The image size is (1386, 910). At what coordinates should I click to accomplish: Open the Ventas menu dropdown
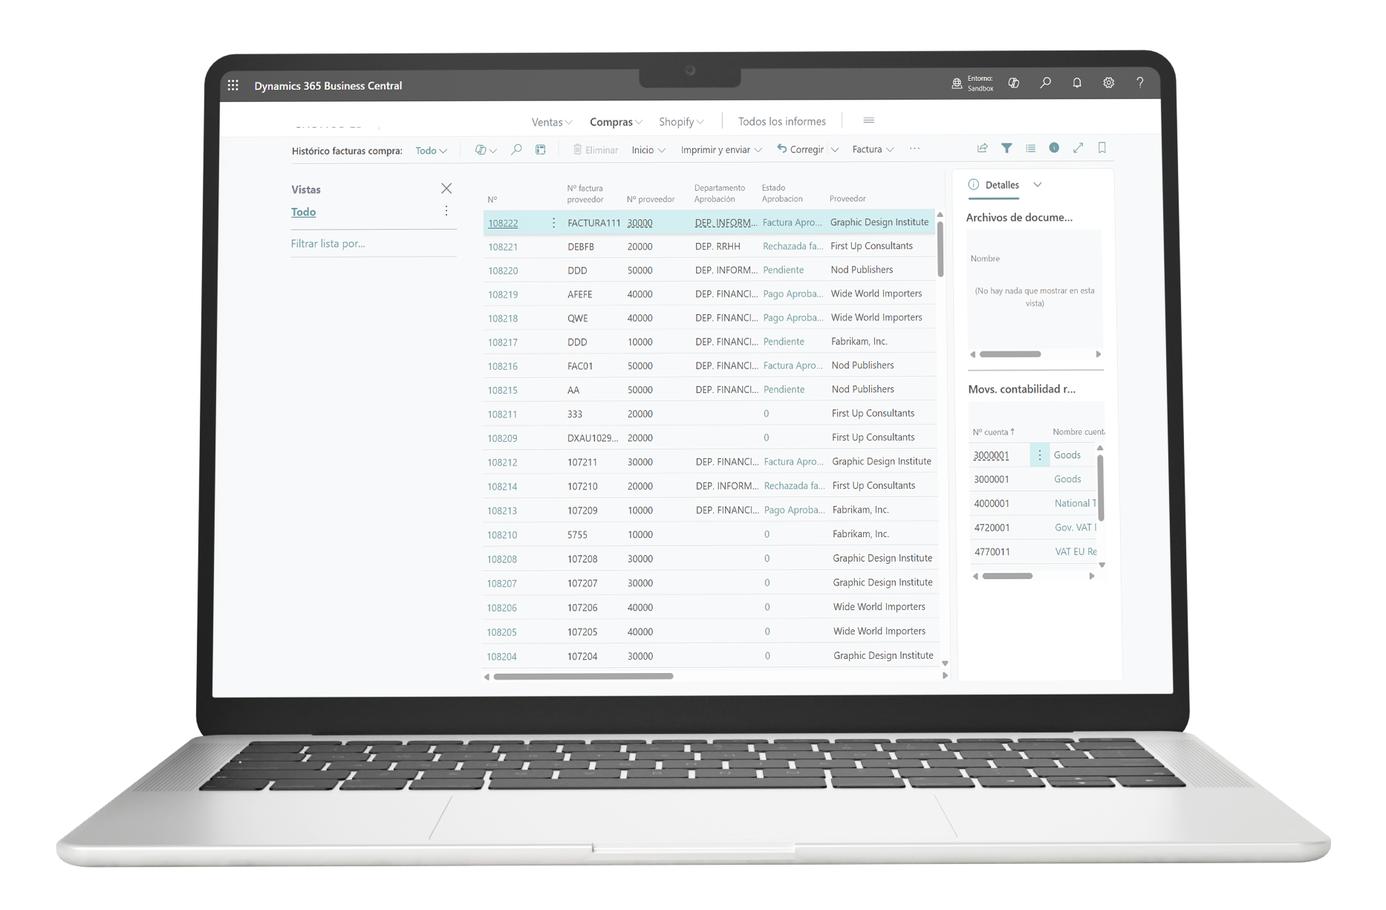point(551,122)
